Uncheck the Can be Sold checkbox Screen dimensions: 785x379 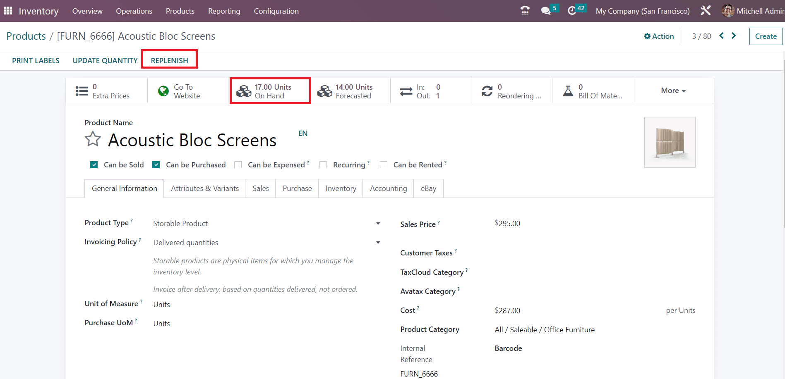point(94,165)
